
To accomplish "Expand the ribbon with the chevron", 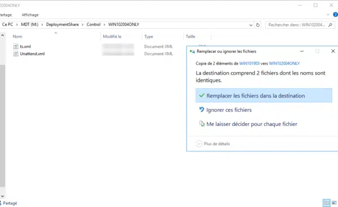I will [328, 15].
